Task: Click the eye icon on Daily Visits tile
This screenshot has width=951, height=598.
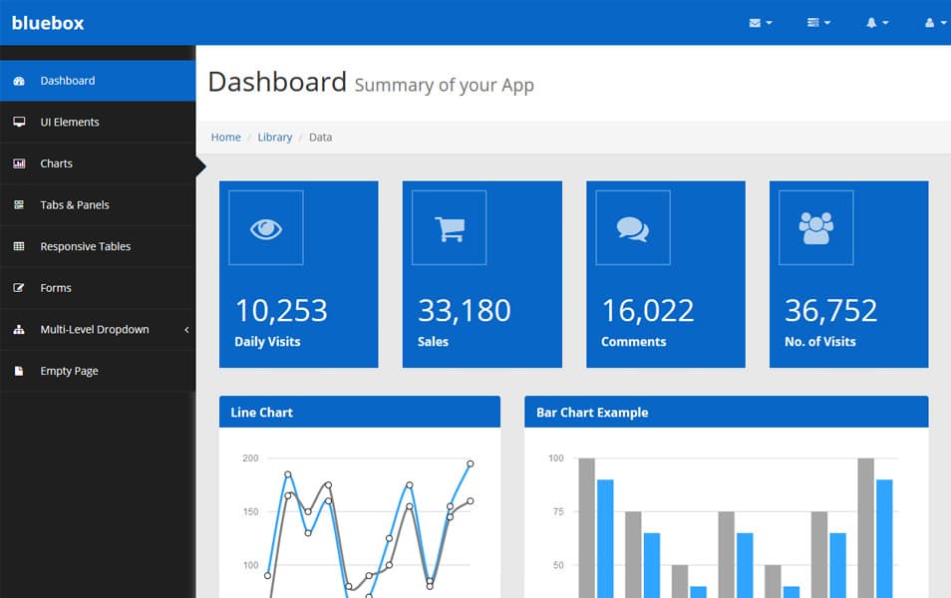Action: point(265,227)
